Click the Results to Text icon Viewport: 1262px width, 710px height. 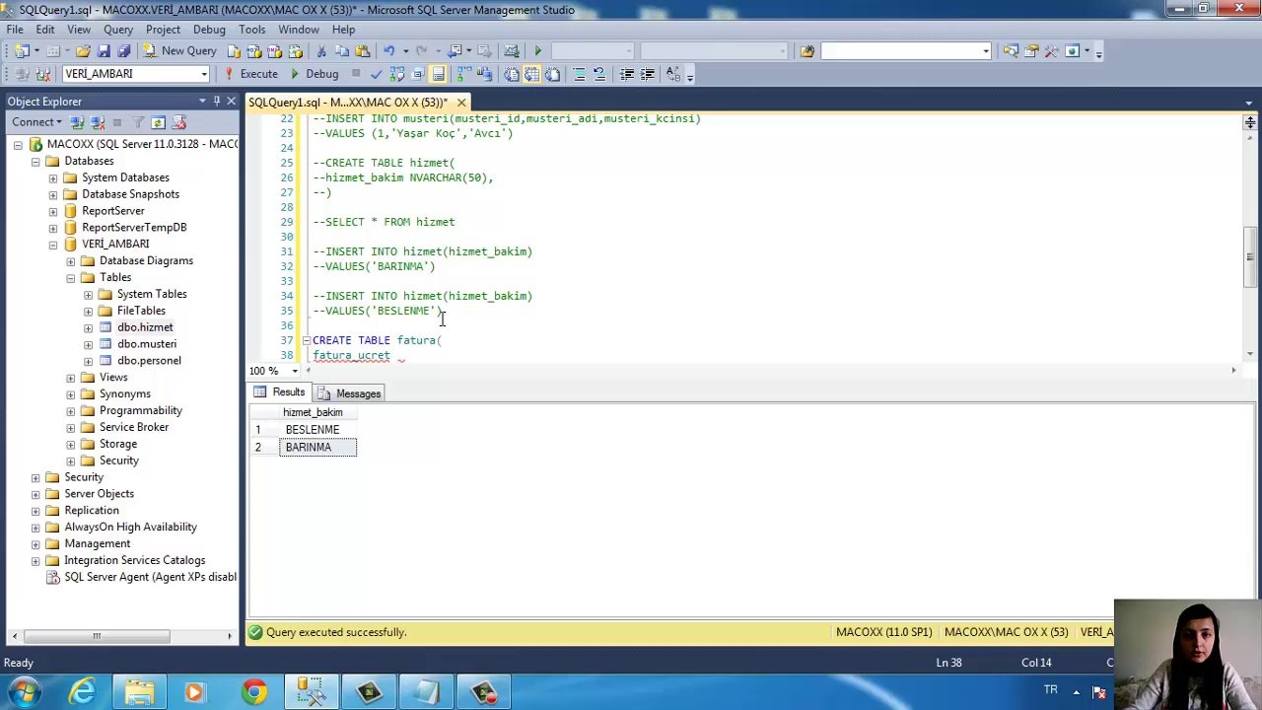(x=512, y=74)
